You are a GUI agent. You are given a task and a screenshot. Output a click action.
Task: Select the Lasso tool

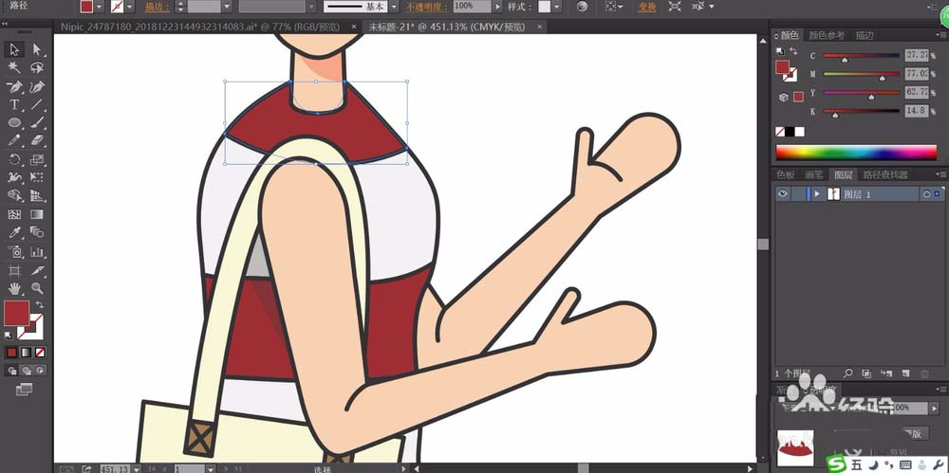click(37, 67)
